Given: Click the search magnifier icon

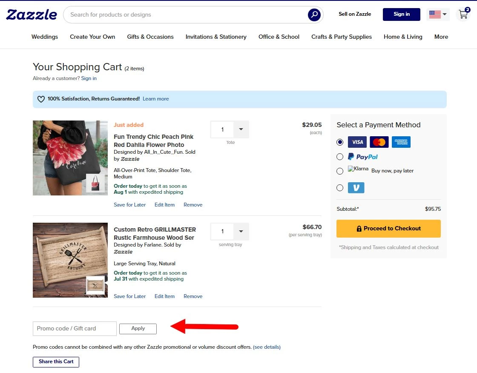Looking at the screenshot, I should click(x=314, y=14).
